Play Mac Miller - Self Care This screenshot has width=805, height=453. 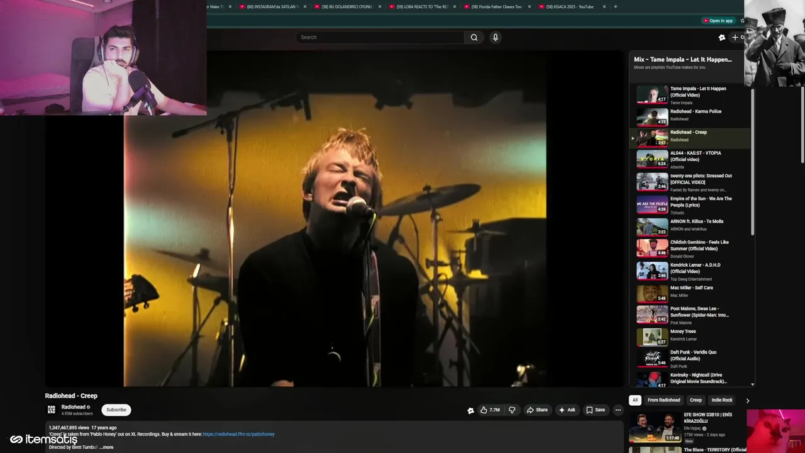pyautogui.click(x=691, y=293)
